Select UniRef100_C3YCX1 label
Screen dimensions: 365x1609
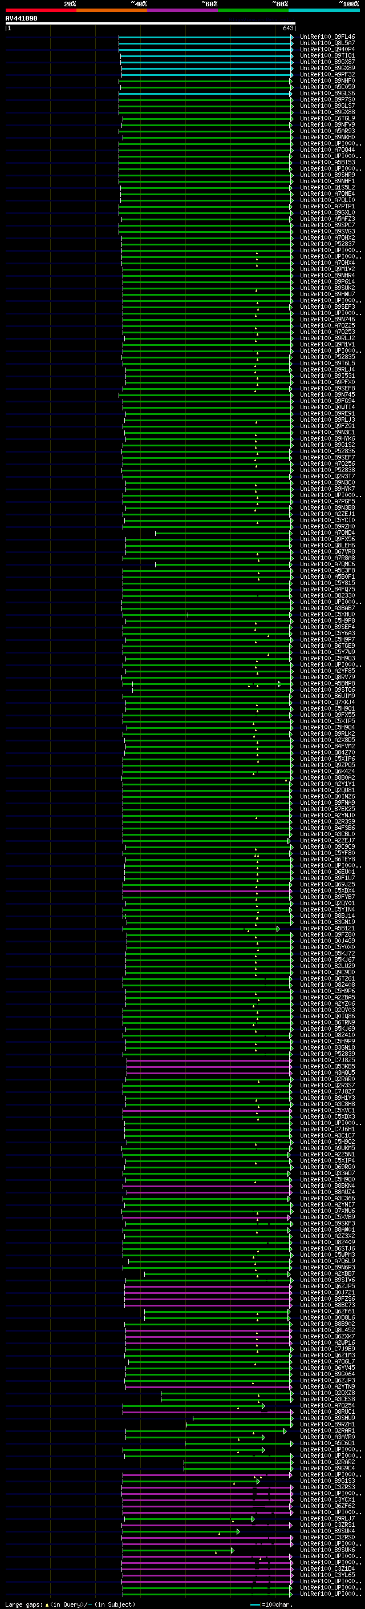pos(327,1499)
